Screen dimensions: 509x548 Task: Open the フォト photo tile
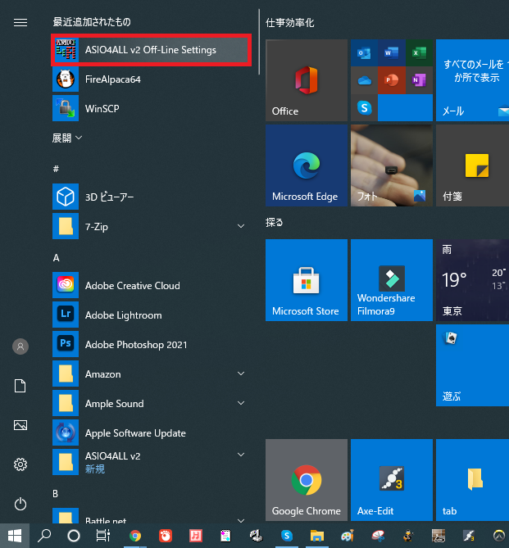[x=392, y=165]
